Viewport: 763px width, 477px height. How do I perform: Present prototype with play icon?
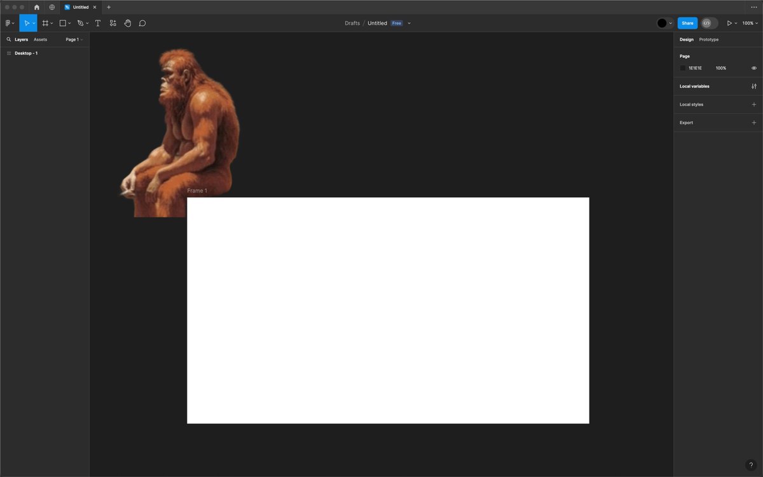[729, 23]
